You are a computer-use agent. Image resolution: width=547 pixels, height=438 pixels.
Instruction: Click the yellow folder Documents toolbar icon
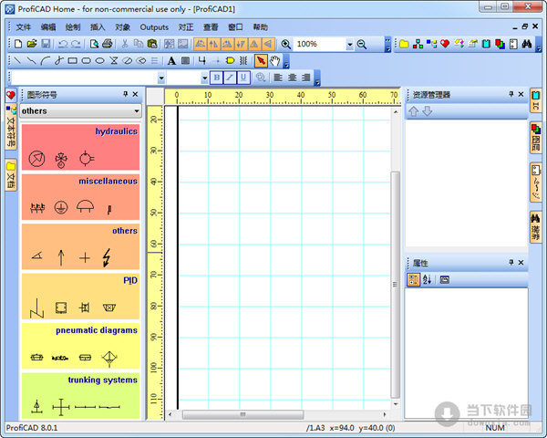point(404,44)
